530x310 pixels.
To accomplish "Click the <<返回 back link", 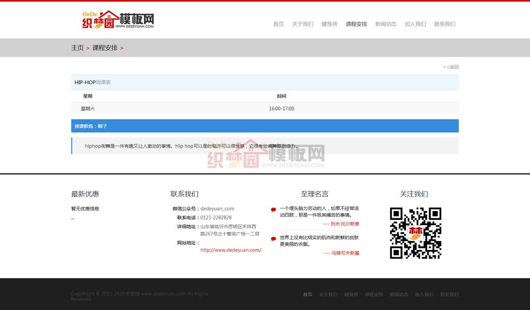I will tap(451, 67).
